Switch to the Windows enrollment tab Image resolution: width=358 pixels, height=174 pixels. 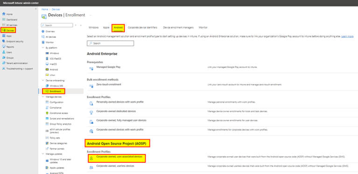[x=93, y=27]
